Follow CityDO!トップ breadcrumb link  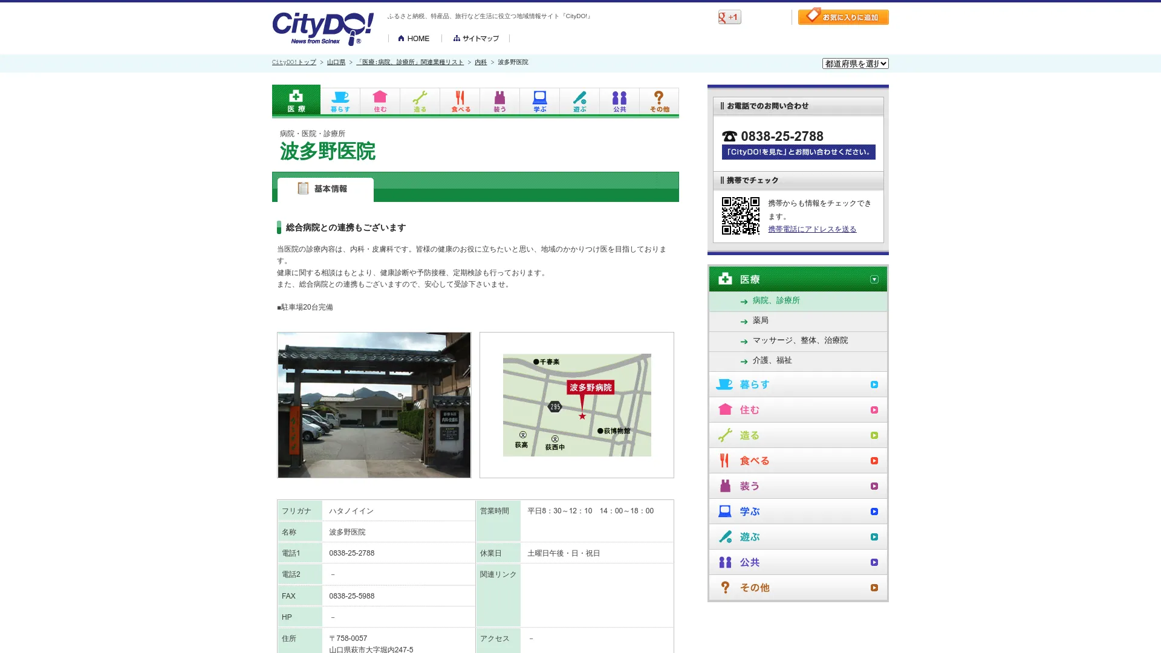tap(294, 62)
